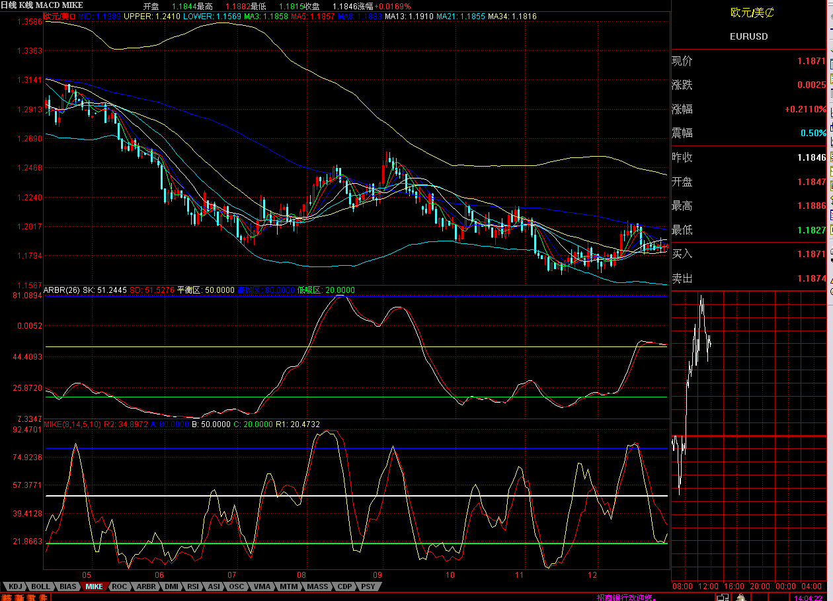Click the active MIKE indicator tab
Screen dimensions: 833x601
click(x=94, y=586)
